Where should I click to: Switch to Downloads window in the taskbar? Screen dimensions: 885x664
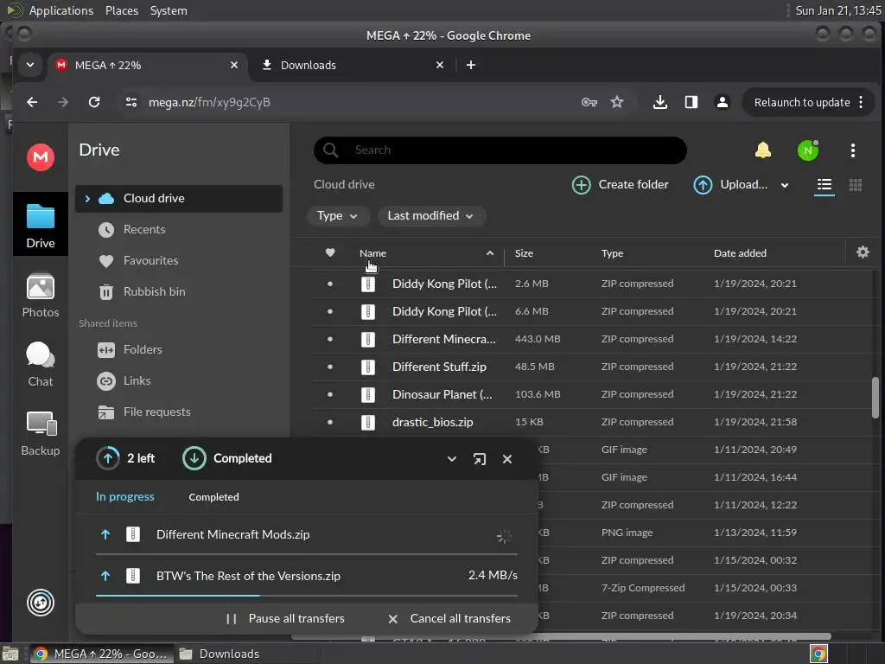(x=220, y=654)
